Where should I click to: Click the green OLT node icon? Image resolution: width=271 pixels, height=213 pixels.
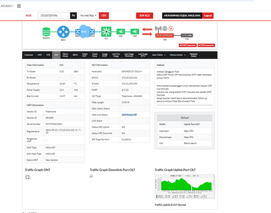pos(106,31)
